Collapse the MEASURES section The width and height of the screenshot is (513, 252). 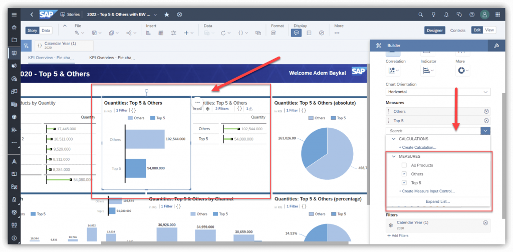click(394, 156)
